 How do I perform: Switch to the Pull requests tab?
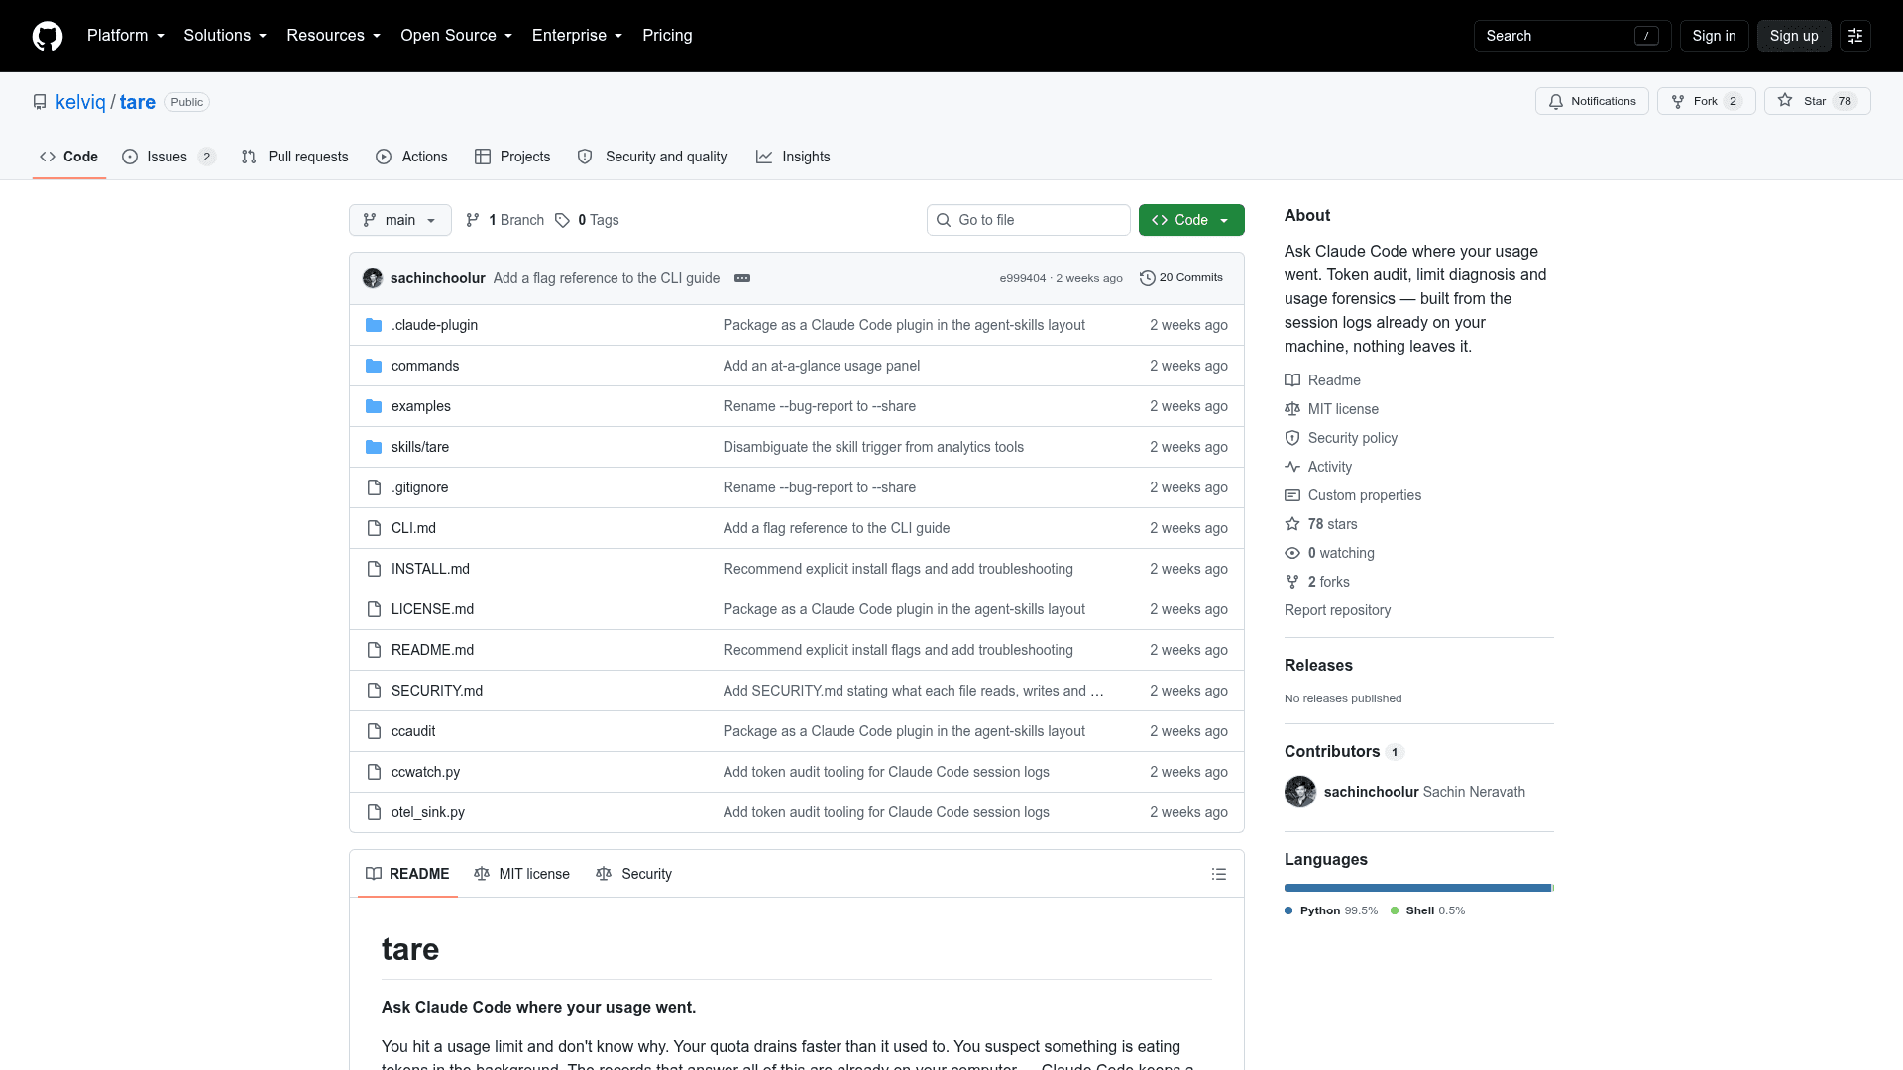click(295, 157)
